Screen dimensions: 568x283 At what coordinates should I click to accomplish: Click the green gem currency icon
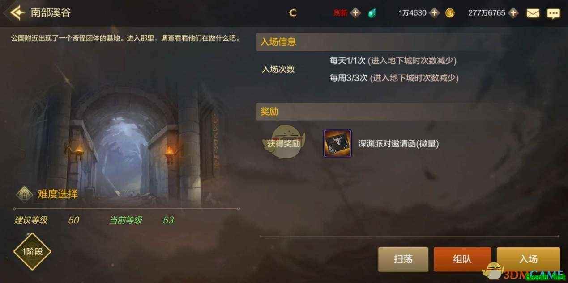click(x=372, y=13)
